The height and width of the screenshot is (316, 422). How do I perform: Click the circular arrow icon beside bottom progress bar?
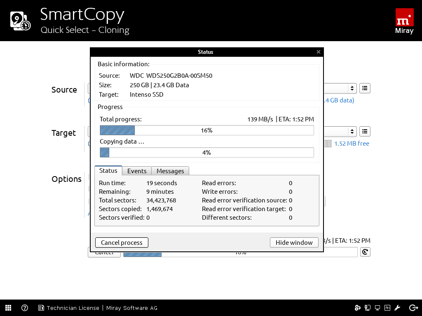365,252
